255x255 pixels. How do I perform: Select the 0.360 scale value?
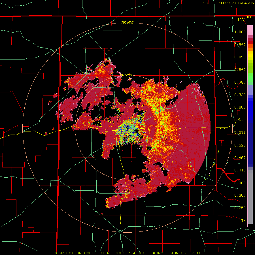(240, 183)
